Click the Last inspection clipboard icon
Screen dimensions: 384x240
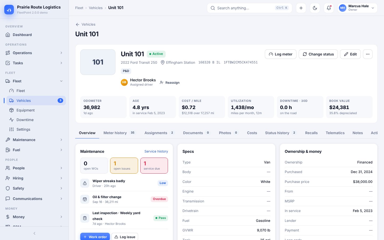(x=85, y=218)
